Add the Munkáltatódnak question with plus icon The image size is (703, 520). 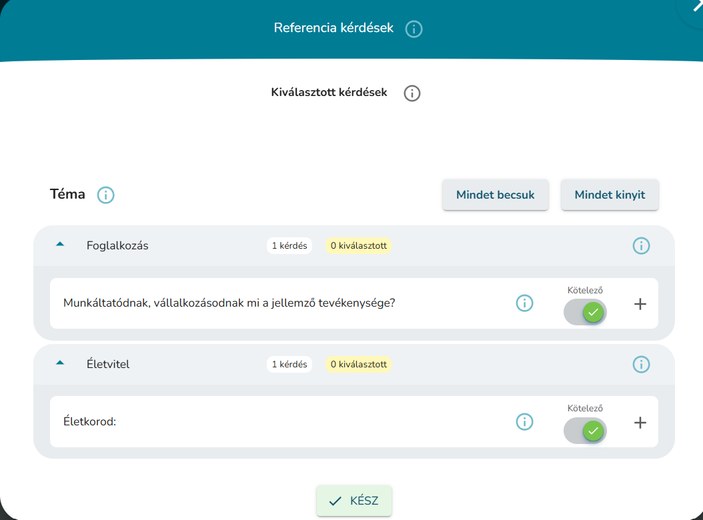pyautogui.click(x=640, y=304)
